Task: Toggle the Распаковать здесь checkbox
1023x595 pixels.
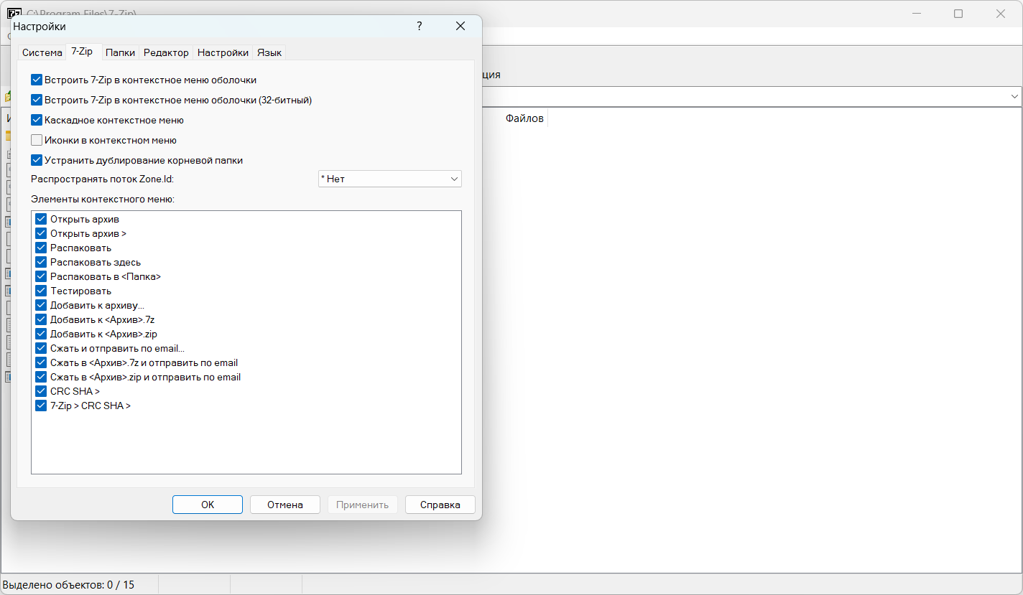Action: (41, 262)
